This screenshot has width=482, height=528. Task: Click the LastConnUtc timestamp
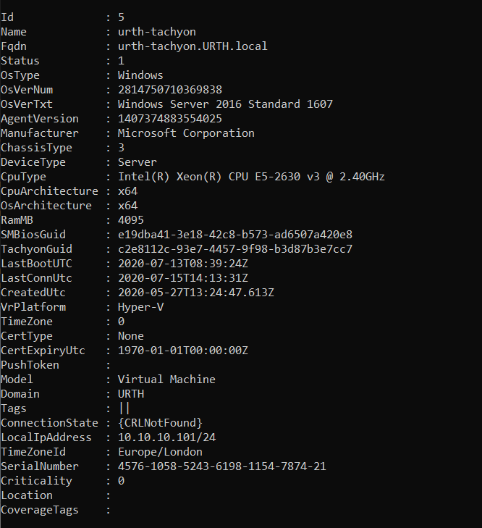click(x=183, y=278)
